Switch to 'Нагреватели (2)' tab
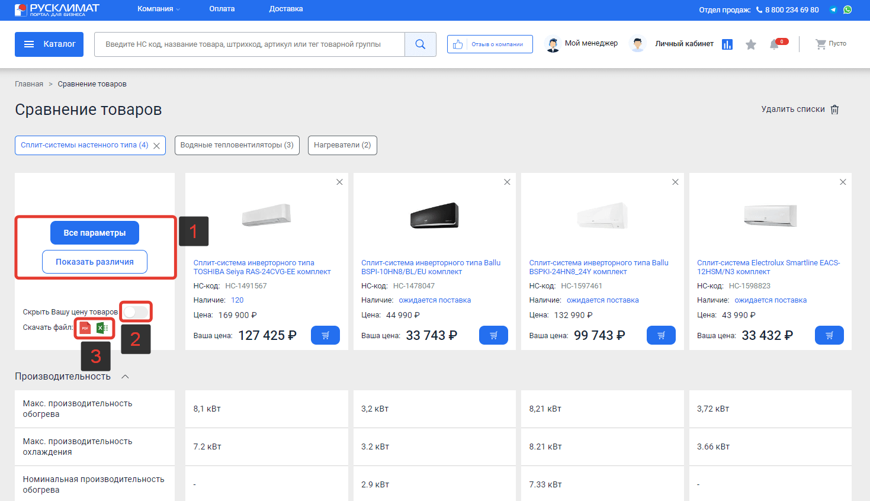This screenshot has height=501, width=870. pos(342,145)
